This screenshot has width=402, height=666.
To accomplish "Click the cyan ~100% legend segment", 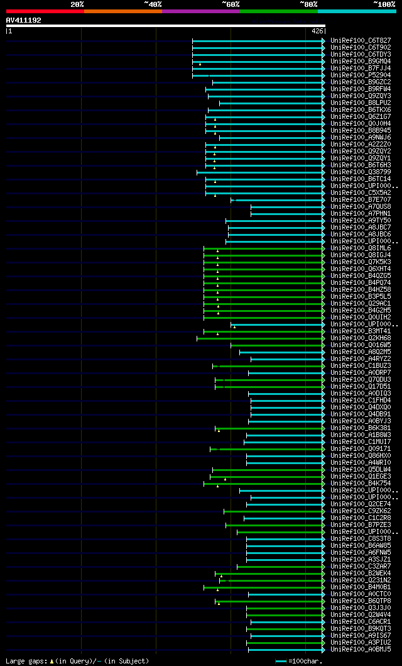I will [x=357, y=11].
